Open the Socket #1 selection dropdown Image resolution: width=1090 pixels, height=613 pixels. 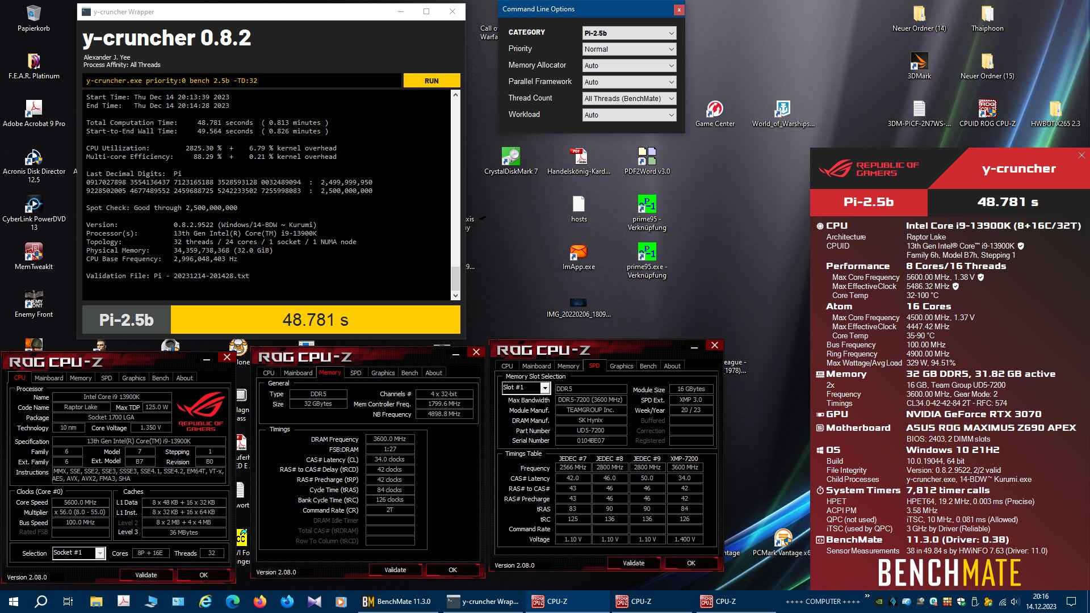79,553
